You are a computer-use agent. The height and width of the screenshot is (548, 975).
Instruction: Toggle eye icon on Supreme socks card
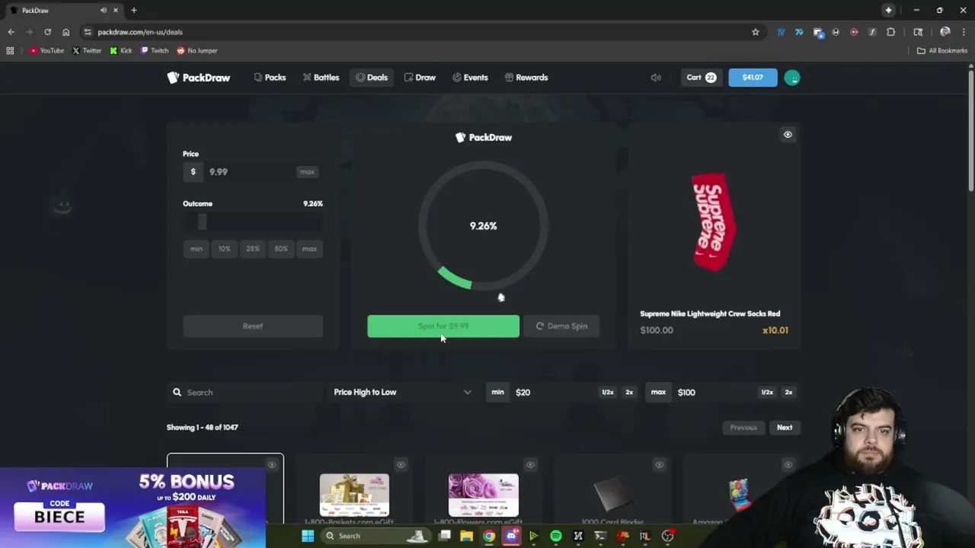click(x=788, y=135)
